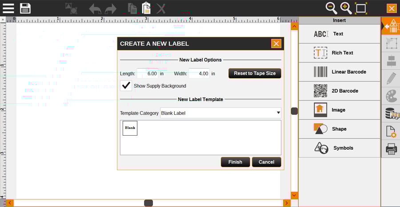Click the horizontal scrollbar left arrow

[10, 203]
